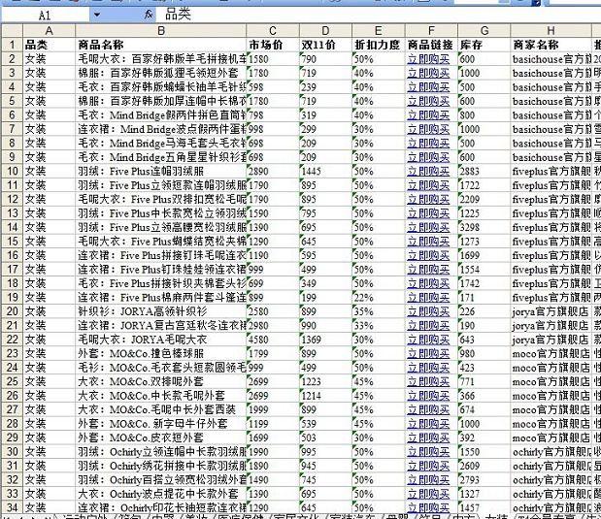Open the Name Box dropdown arrow

point(96,15)
